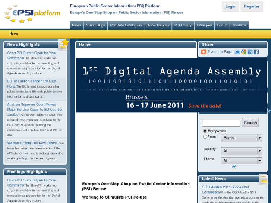Click the search text field

click(221, 123)
